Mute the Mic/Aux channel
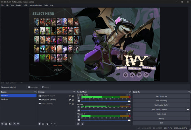This screenshot has width=191, height=130. (79, 111)
